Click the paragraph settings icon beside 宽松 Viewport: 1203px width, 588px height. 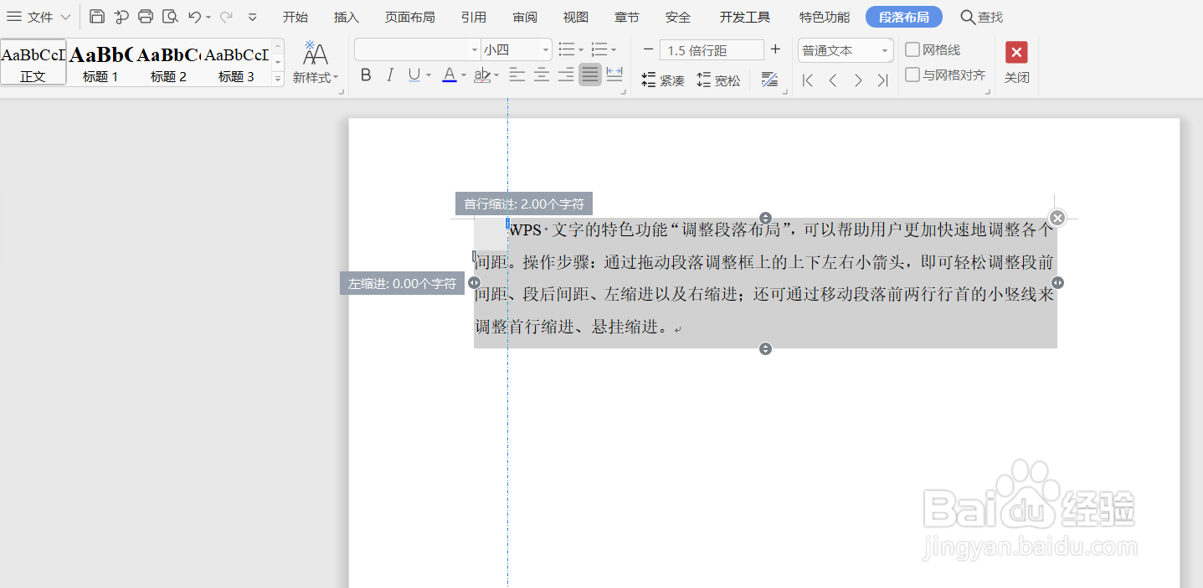770,80
